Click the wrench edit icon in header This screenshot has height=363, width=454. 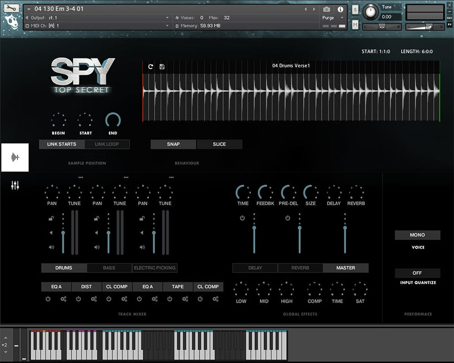(12, 8)
